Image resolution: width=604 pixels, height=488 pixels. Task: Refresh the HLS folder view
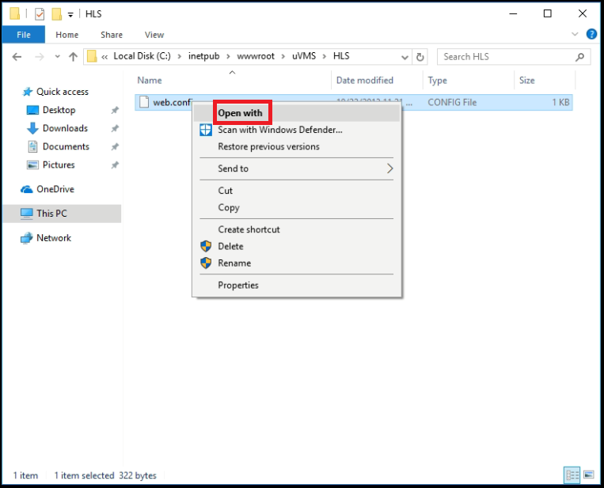click(420, 57)
